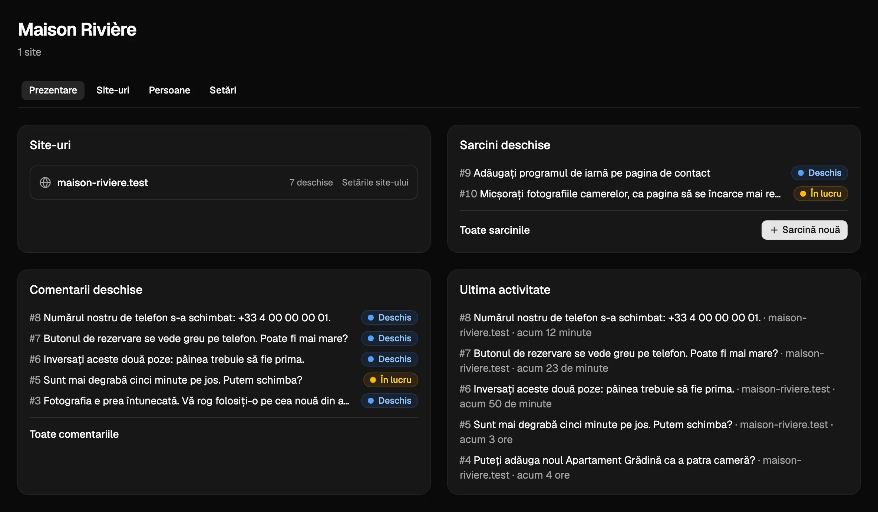Click the Deschis badge on comment #6
The width and height of the screenshot is (878, 512).
tap(389, 359)
